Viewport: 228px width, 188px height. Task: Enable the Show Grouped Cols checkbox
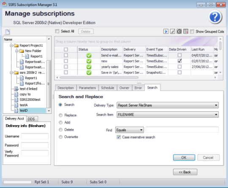192,31
